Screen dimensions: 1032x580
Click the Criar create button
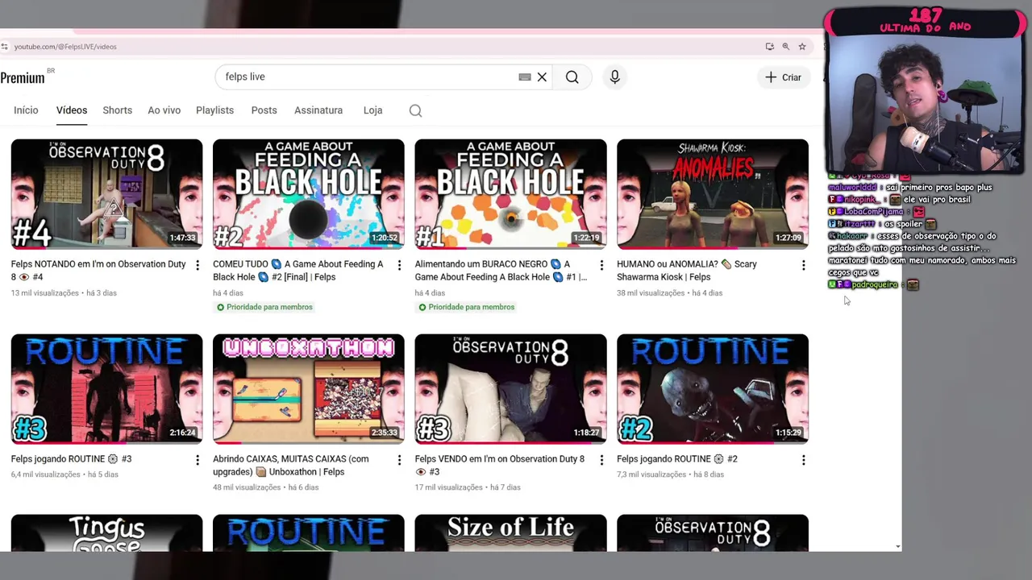pos(784,77)
